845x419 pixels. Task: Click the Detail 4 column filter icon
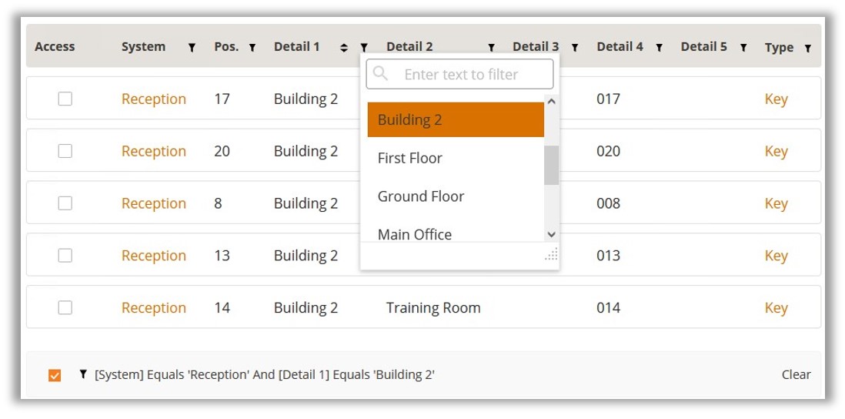[659, 48]
